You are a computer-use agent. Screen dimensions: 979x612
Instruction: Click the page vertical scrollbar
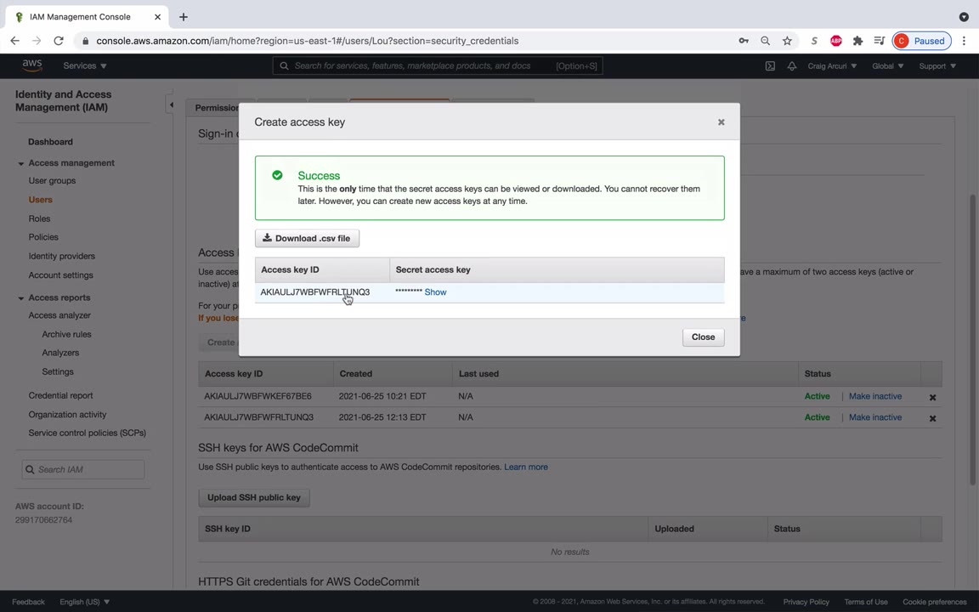(x=972, y=340)
